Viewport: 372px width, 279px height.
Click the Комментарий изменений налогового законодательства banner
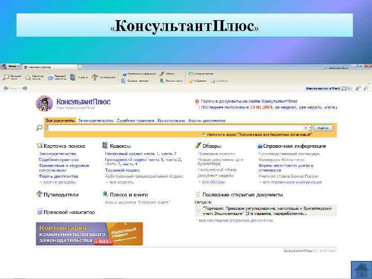pyautogui.click(x=89, y=234)
